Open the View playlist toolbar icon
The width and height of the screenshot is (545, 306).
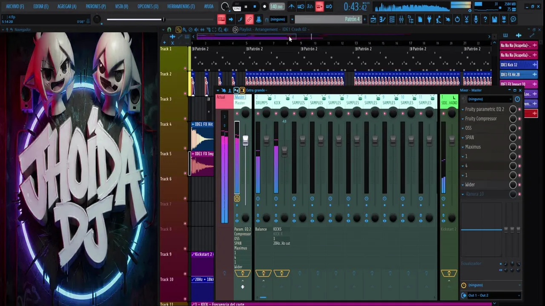373,19
